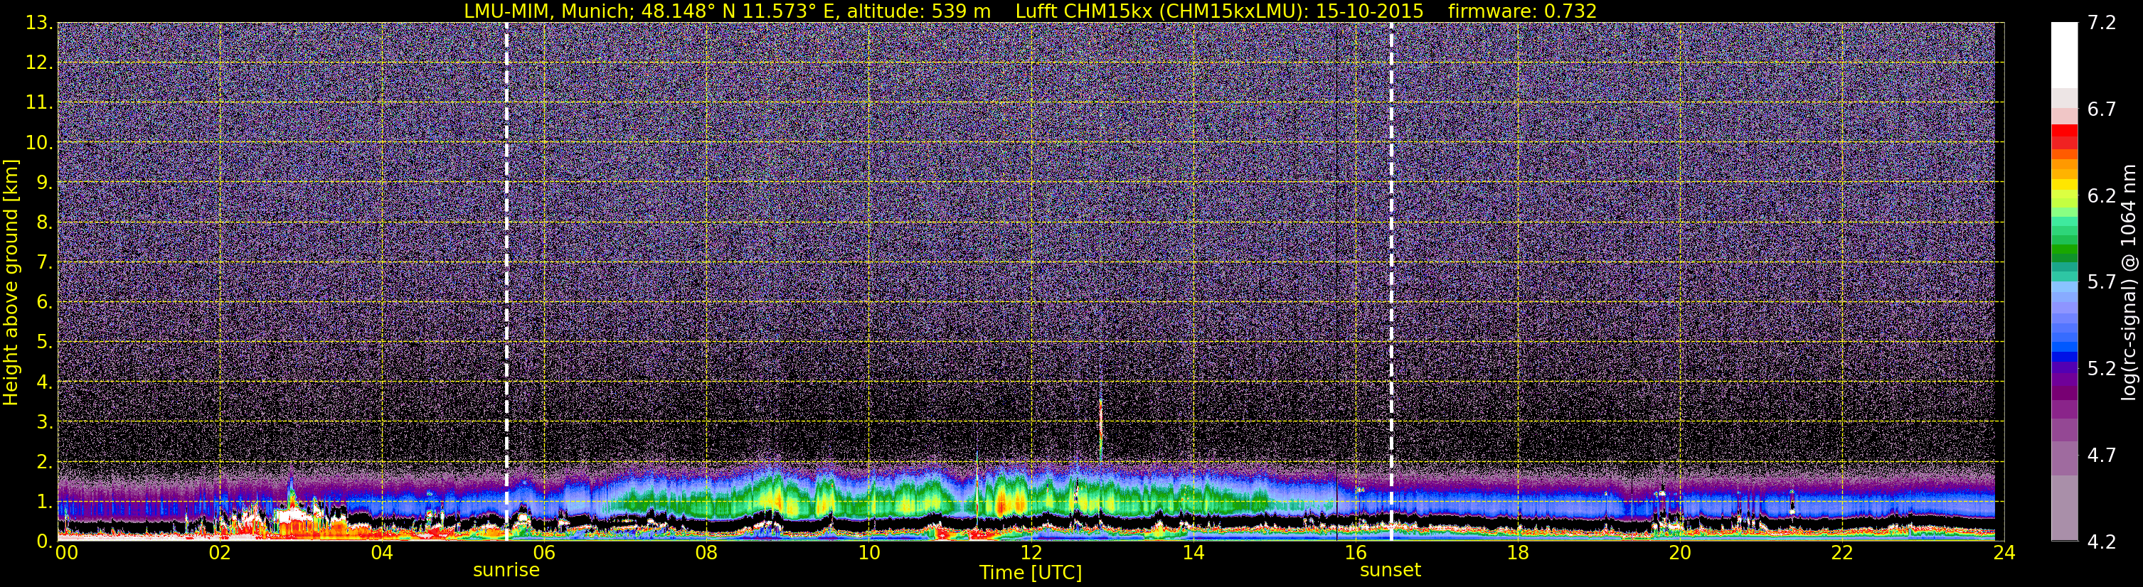Click the 'sunrise' label below the axis
The image size is (2143, 587).
tap(506, 571)
